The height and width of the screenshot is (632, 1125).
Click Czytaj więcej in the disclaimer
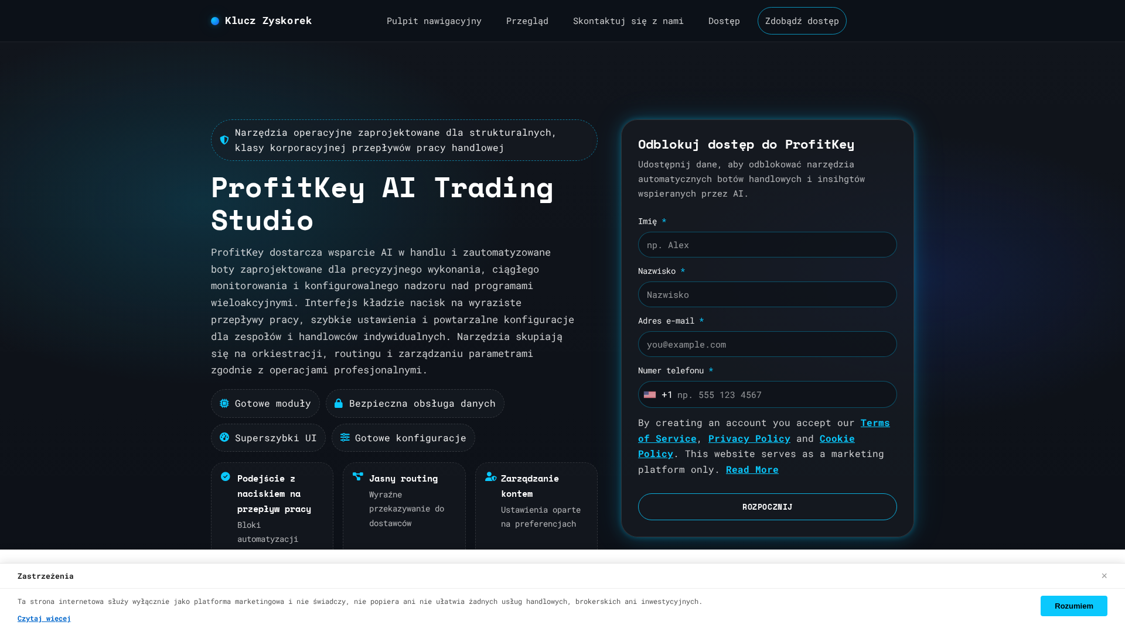(x=44, y=619)
